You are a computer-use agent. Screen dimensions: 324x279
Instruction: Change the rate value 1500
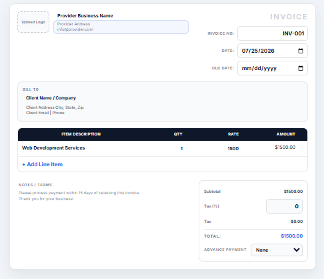(x=233, y=148)
